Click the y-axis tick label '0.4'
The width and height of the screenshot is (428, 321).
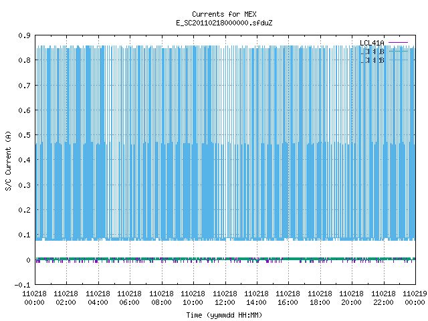coord(24,160)
